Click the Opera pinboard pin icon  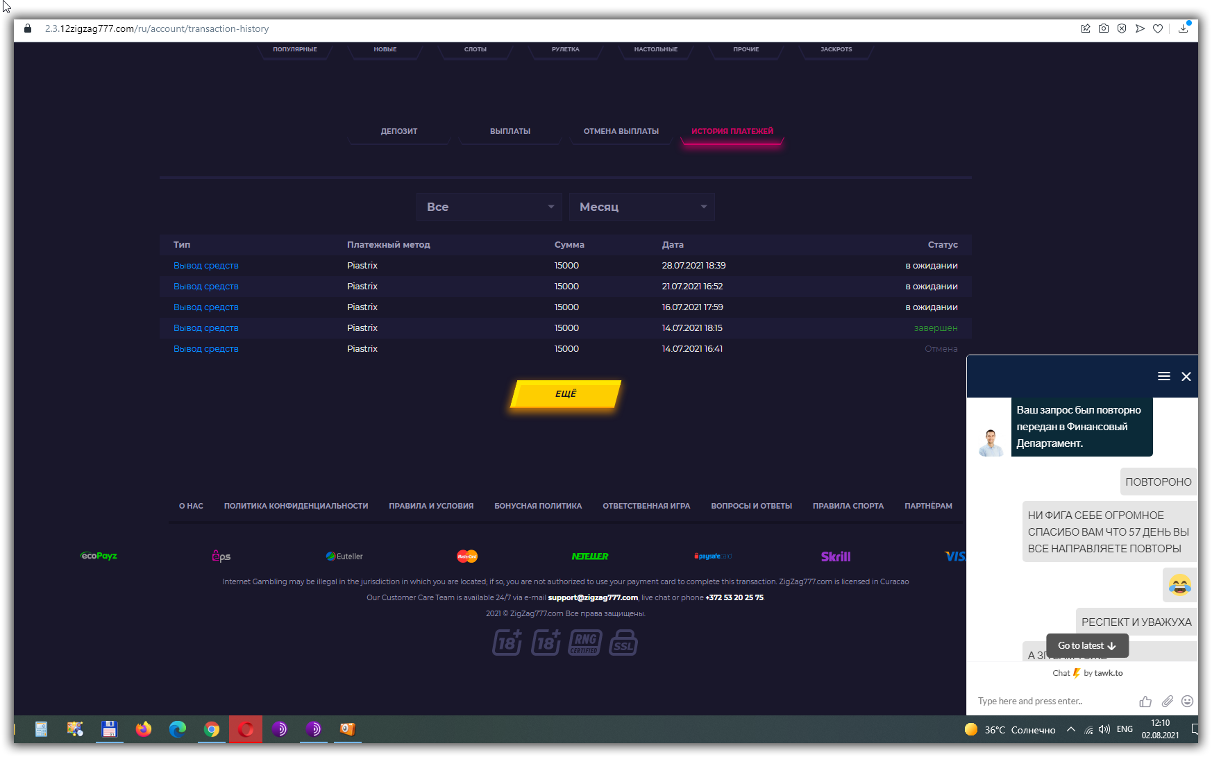pos(1085,28)
